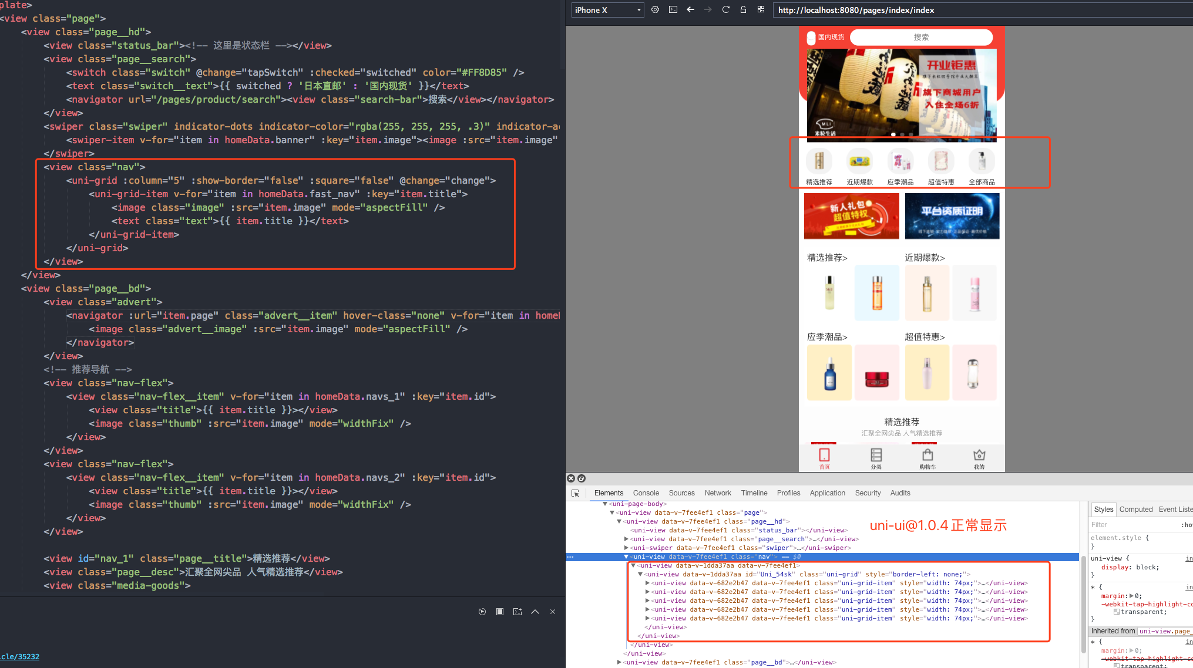Tap the 搜索 search bar in the app

921,37
